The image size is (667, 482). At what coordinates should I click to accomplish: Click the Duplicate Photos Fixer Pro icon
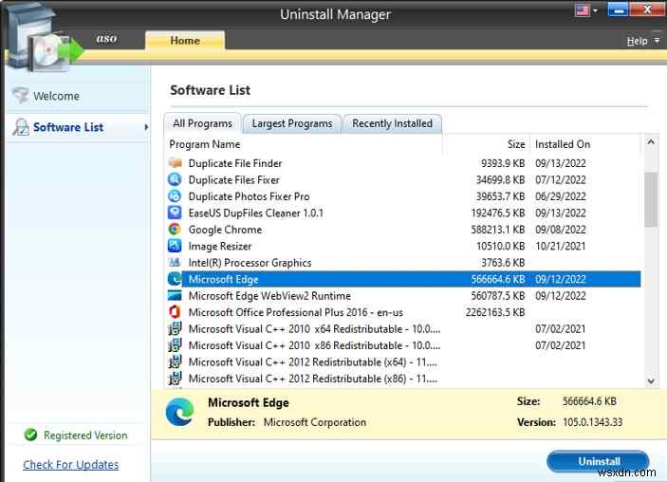pyautogui.click(x=175, y=196)
